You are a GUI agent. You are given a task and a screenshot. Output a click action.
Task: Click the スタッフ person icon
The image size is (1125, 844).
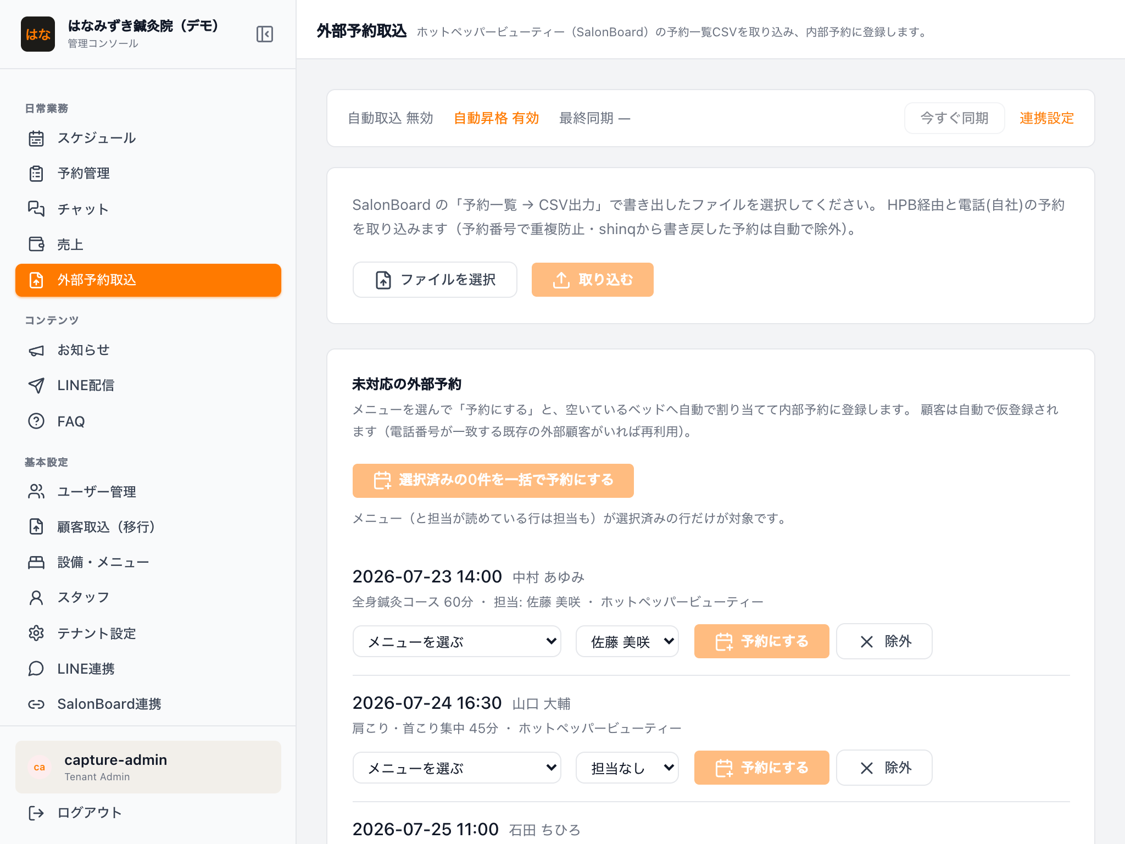tap(36, 597)
